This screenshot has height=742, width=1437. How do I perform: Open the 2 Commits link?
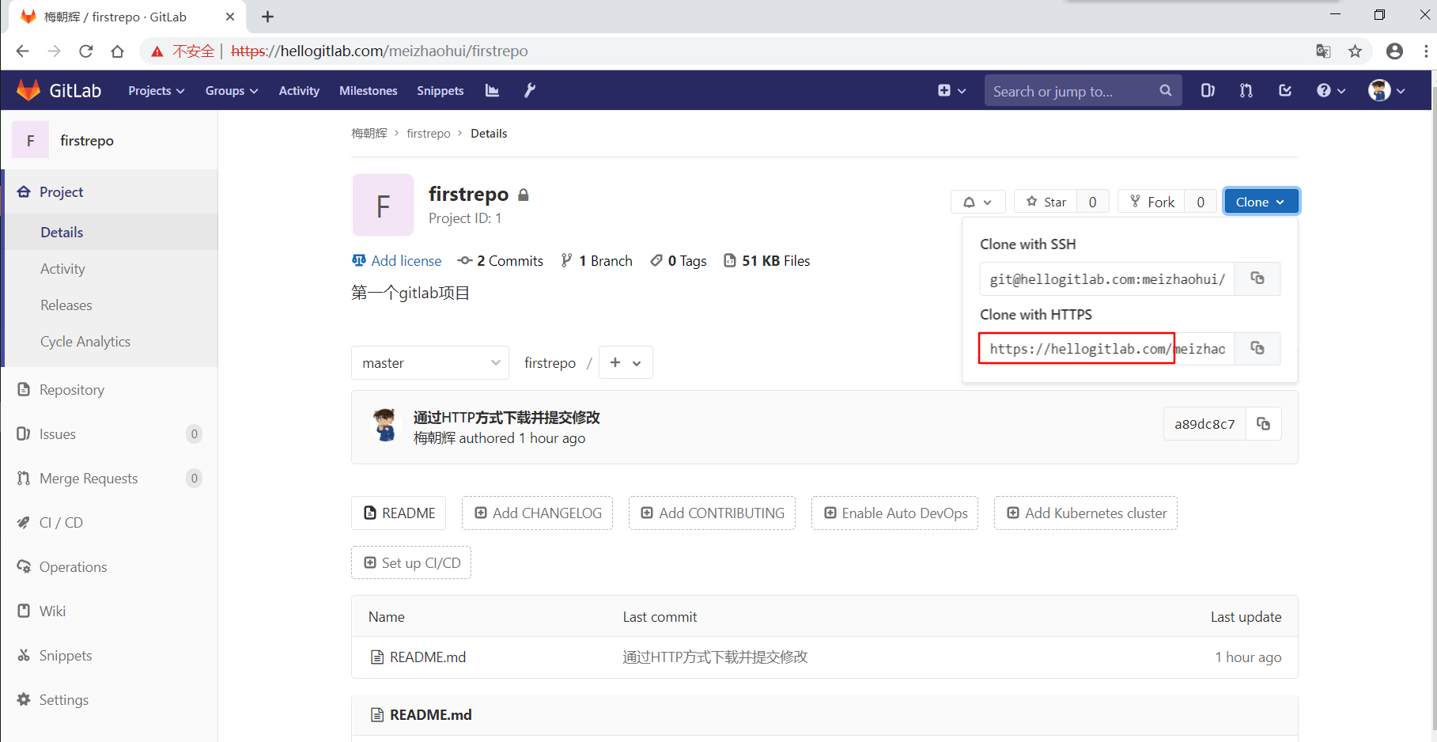tap(501, 260)
